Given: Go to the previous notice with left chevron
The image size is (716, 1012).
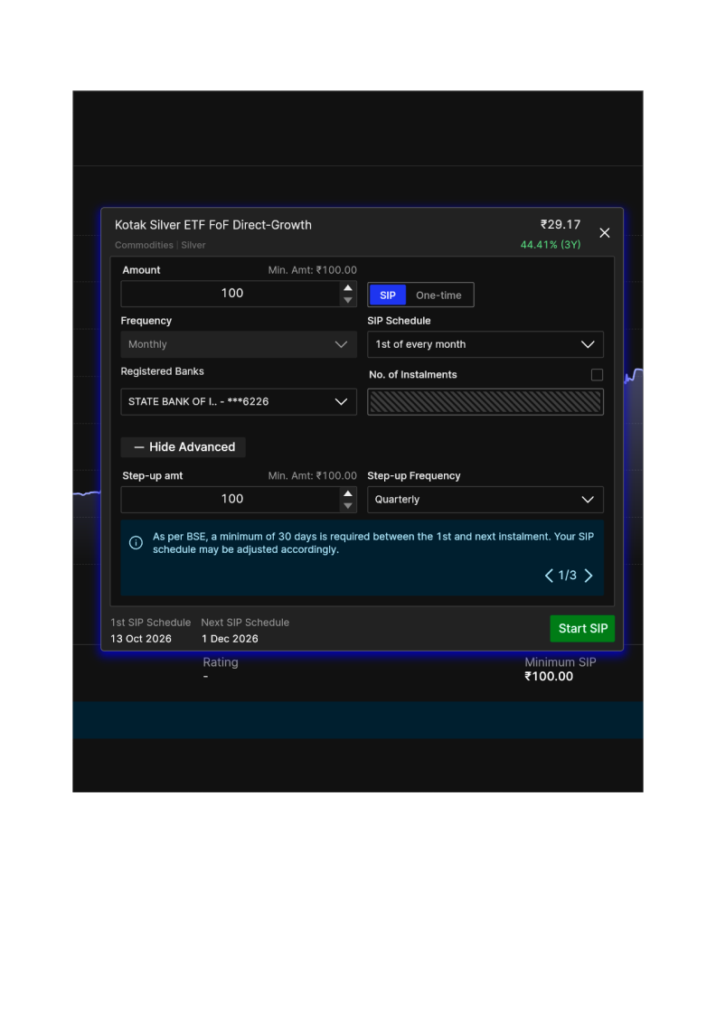Looking at the screenshot, I should (549, 575).
